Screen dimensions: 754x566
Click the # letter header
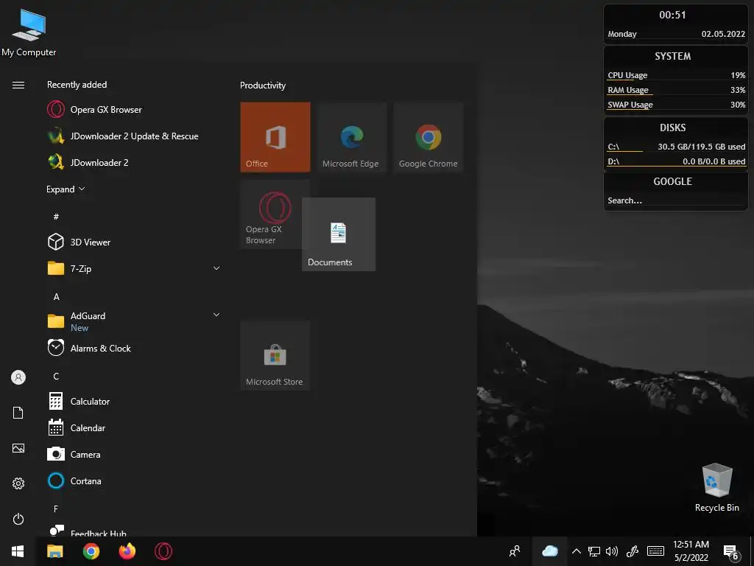pos(56,217)
